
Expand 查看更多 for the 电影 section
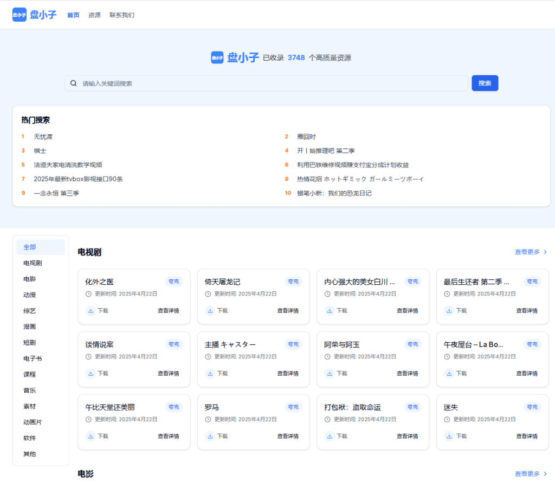pyautogui.click(x=531, y=474)
